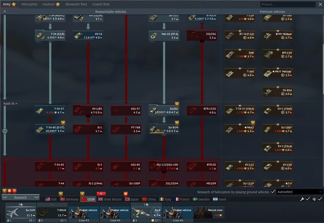Screen dimensions: 324x223
Task: Select the KV-2 (ZiS-6) premium tank
Action: pyautogui.click(x=278, y=148)
